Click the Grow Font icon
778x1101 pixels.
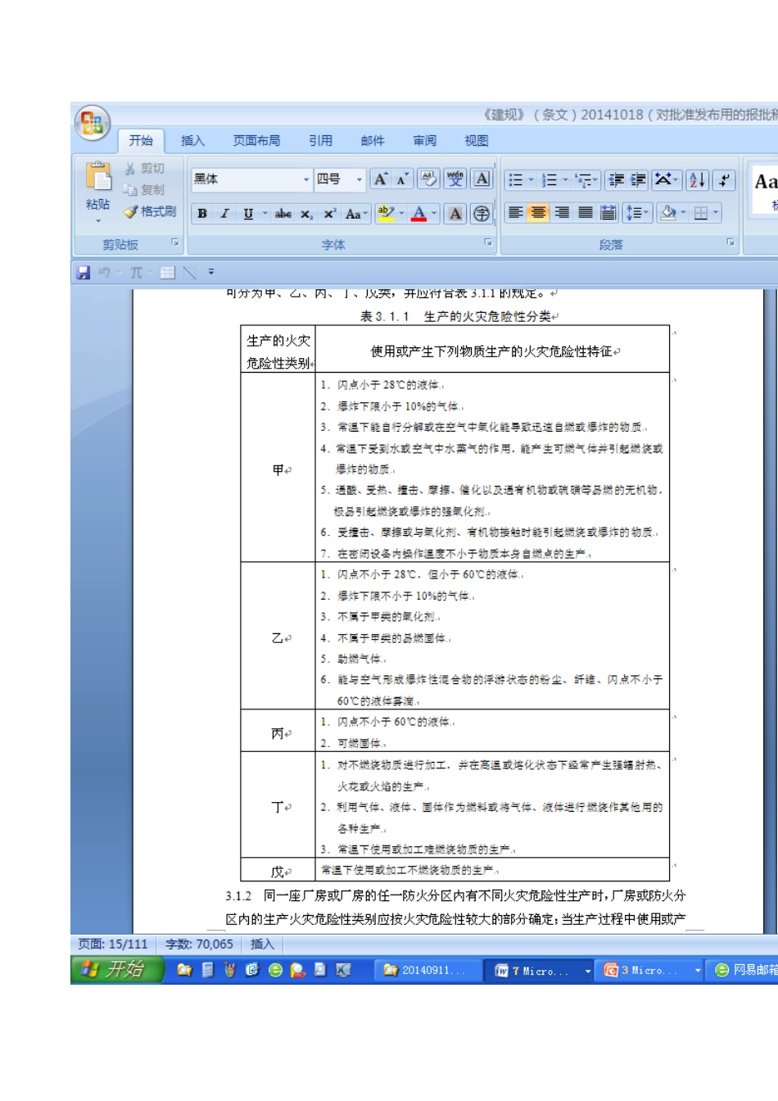pos(381,179)
